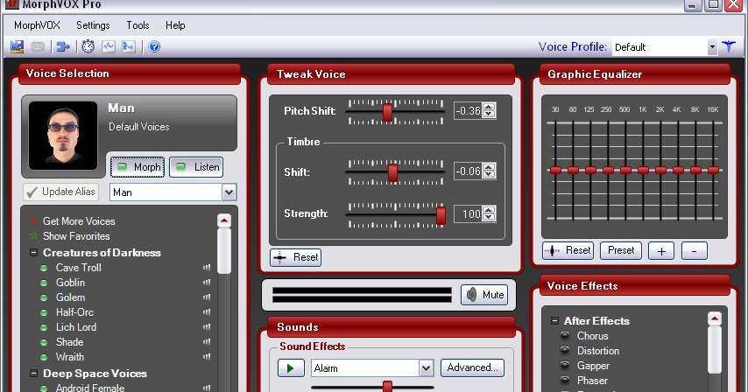748x392 pixels.
Task: Click the Advanced... sound effects button
Action: tap(473, 367)
